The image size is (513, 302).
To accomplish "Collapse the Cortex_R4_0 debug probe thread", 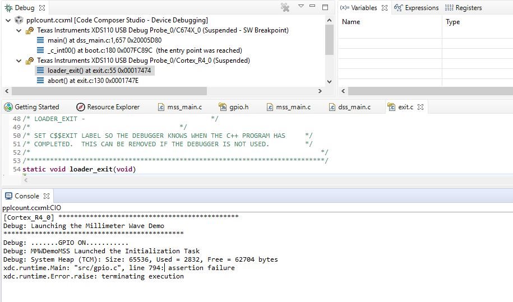I will tap(19, 61).
